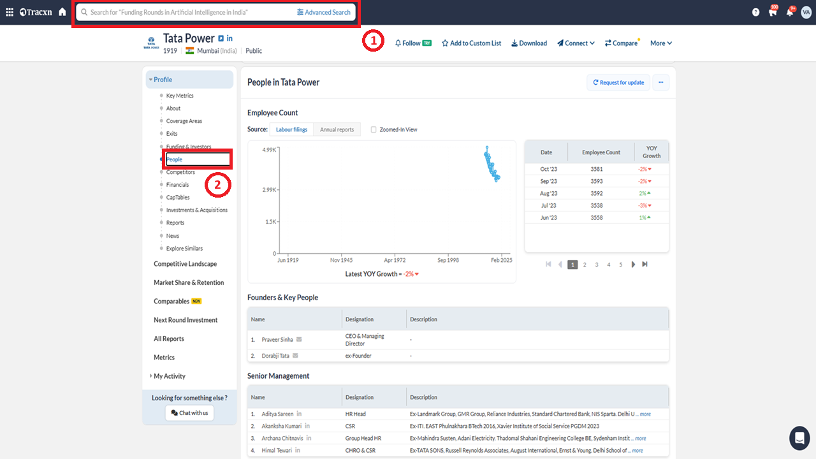Viewport: 816px width, 459px height.
Task: Click the Download button
Action: pos(529,43)
